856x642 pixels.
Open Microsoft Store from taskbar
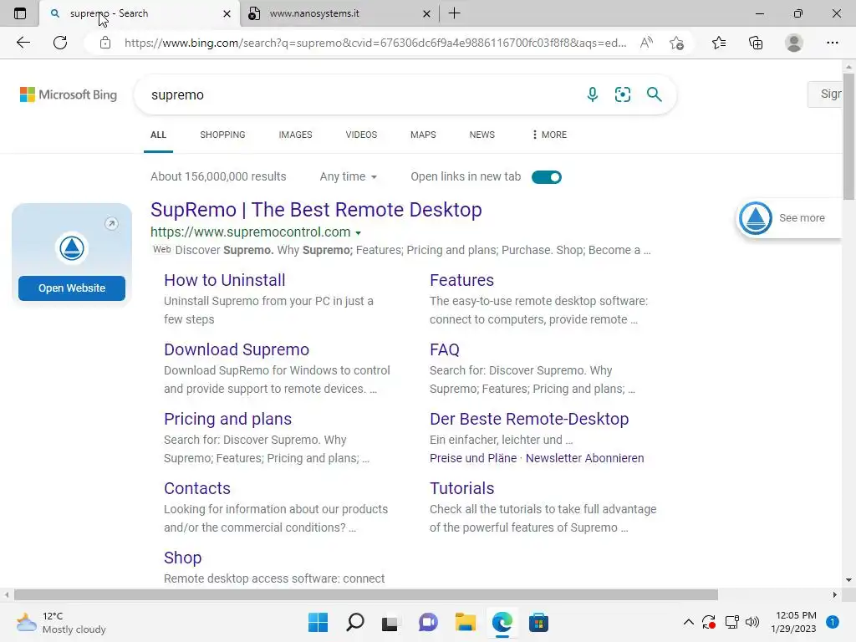pos(538,622)
